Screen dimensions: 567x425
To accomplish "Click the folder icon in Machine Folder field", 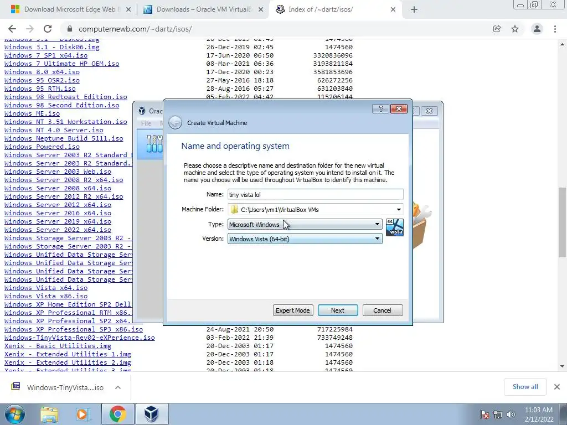I will 234,210.
